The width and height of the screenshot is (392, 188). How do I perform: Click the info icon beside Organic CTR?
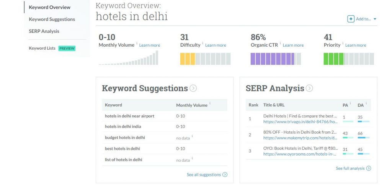[x=280, y=44]
